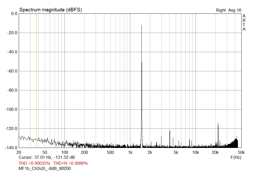Image resolution: width=260 pixels, height=172 pixels.
Task: Click the vertical ARTA logo text
Action: coord(244,23)
